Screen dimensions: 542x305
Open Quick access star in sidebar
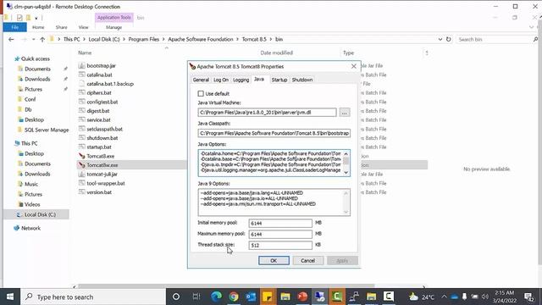coord(17,58)
